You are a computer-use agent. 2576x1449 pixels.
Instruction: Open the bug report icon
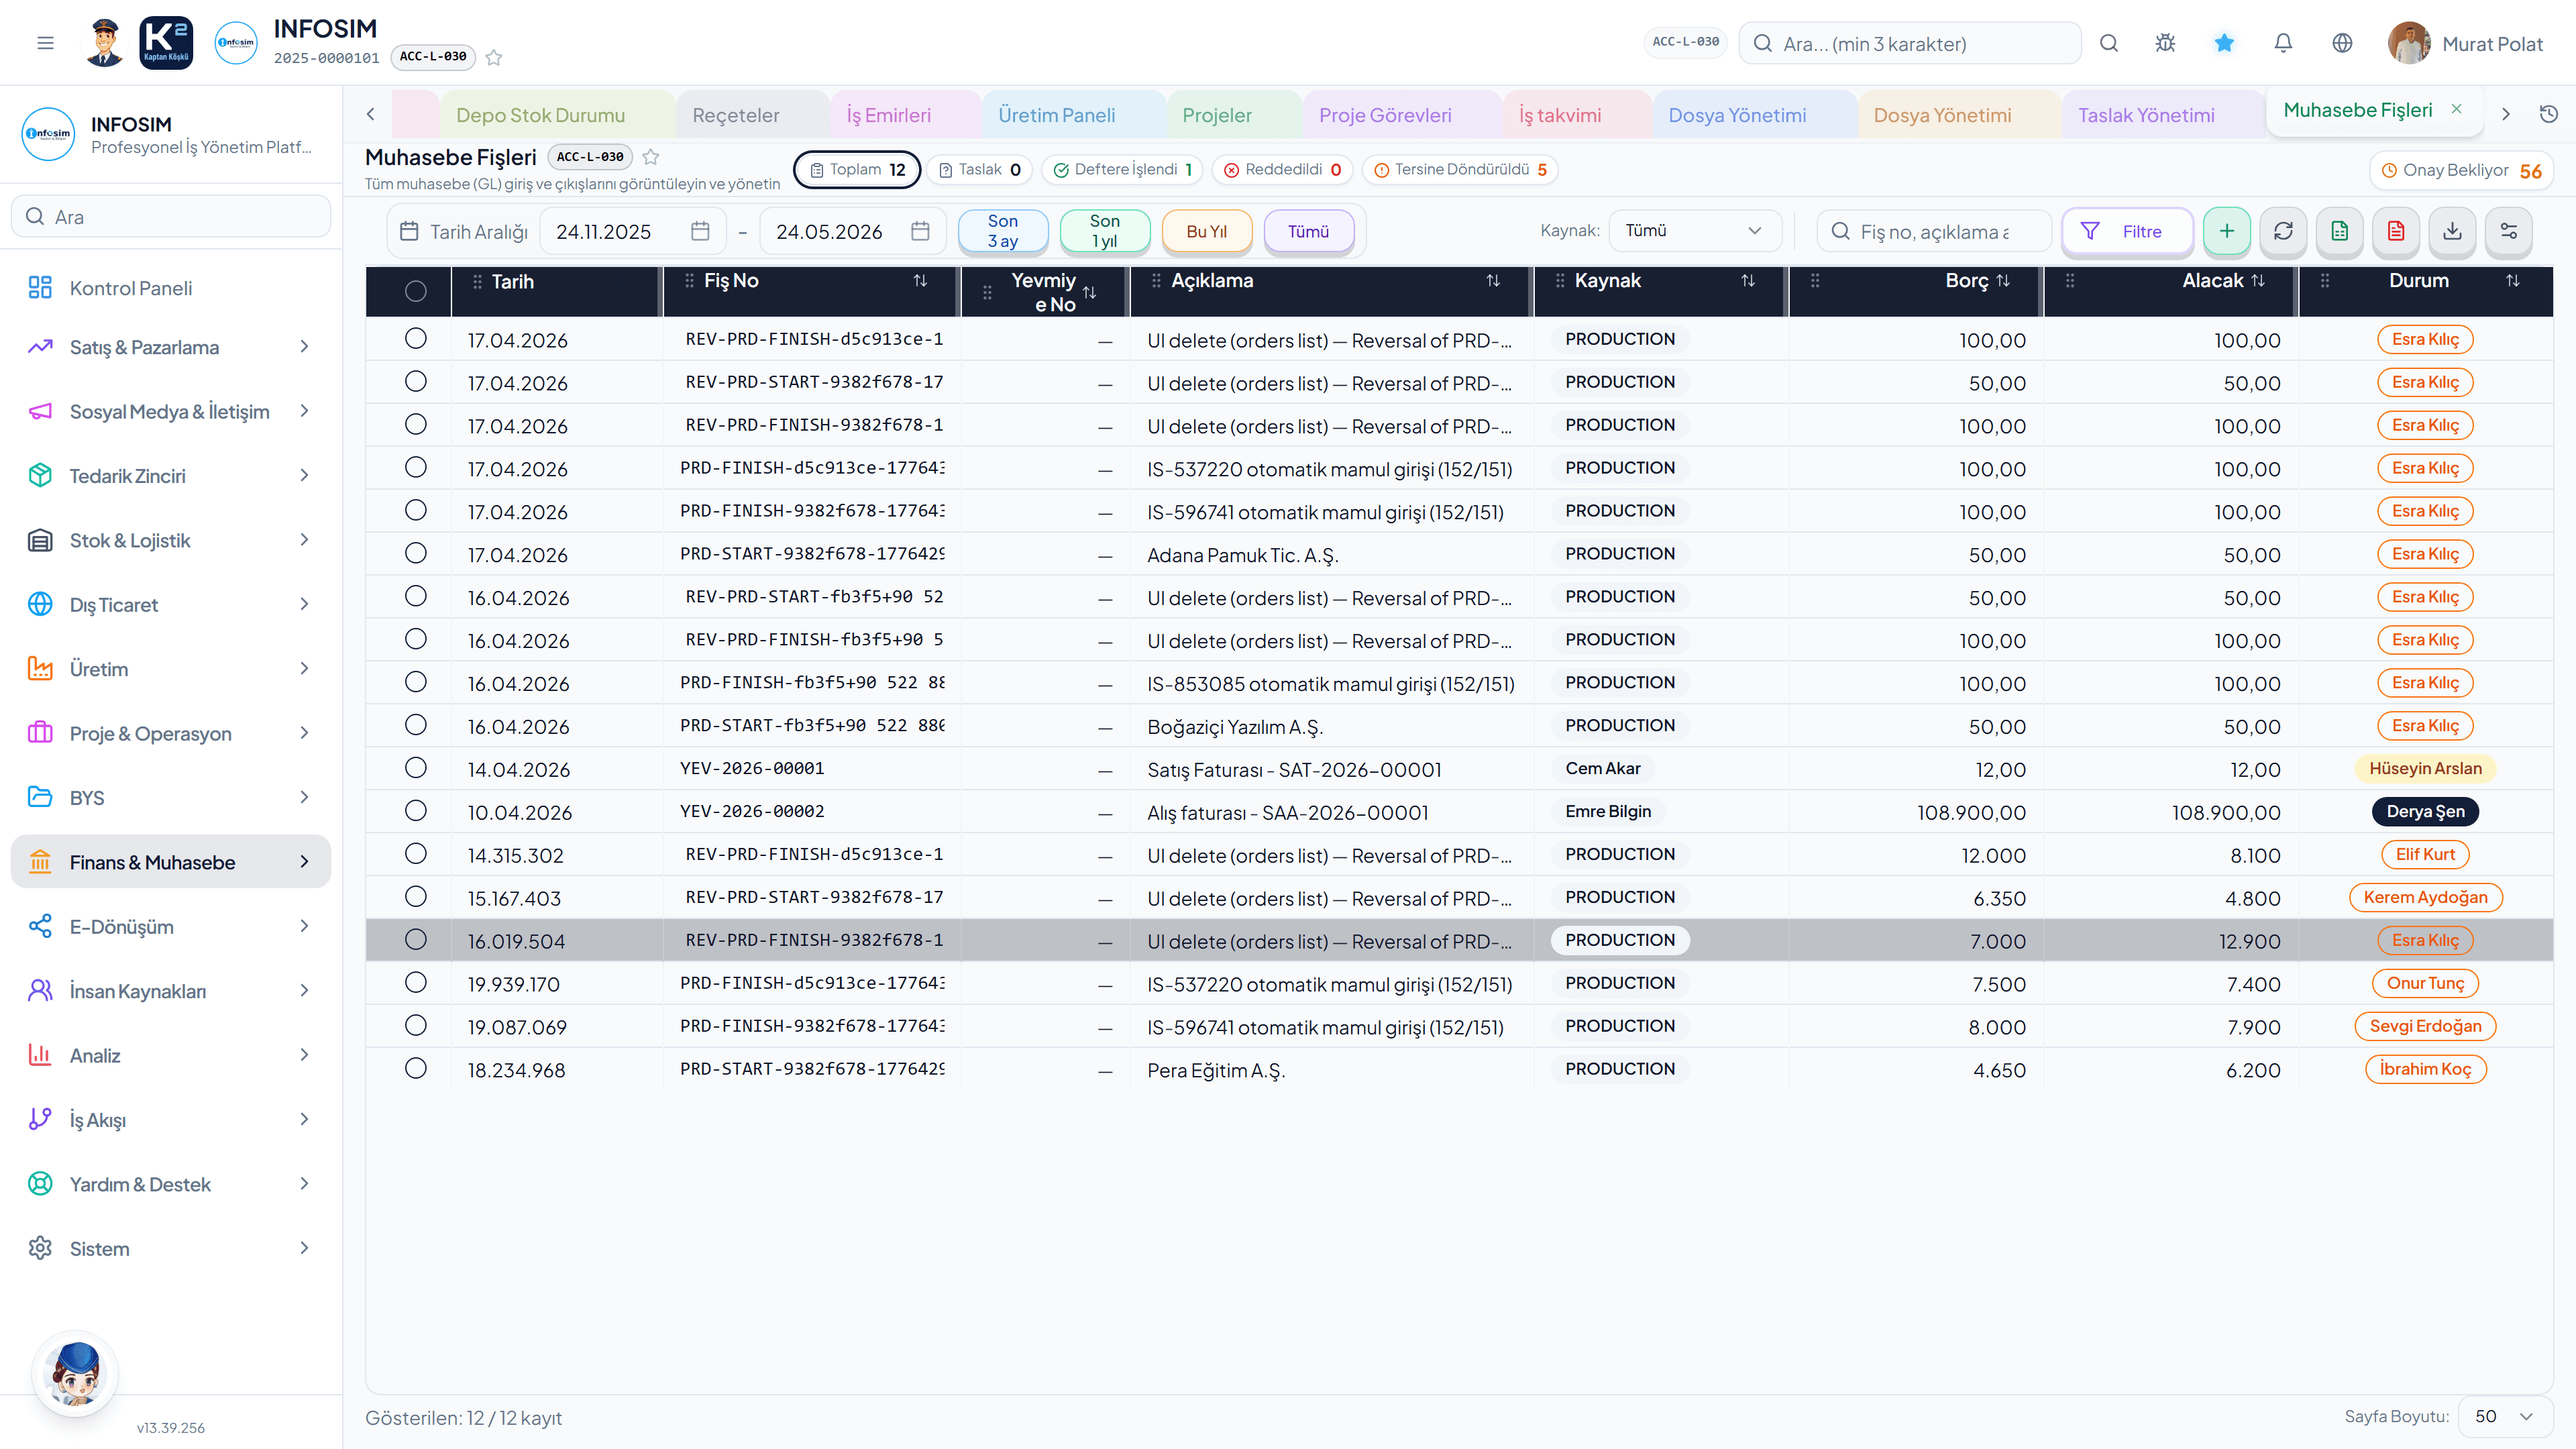[2165, 43]
